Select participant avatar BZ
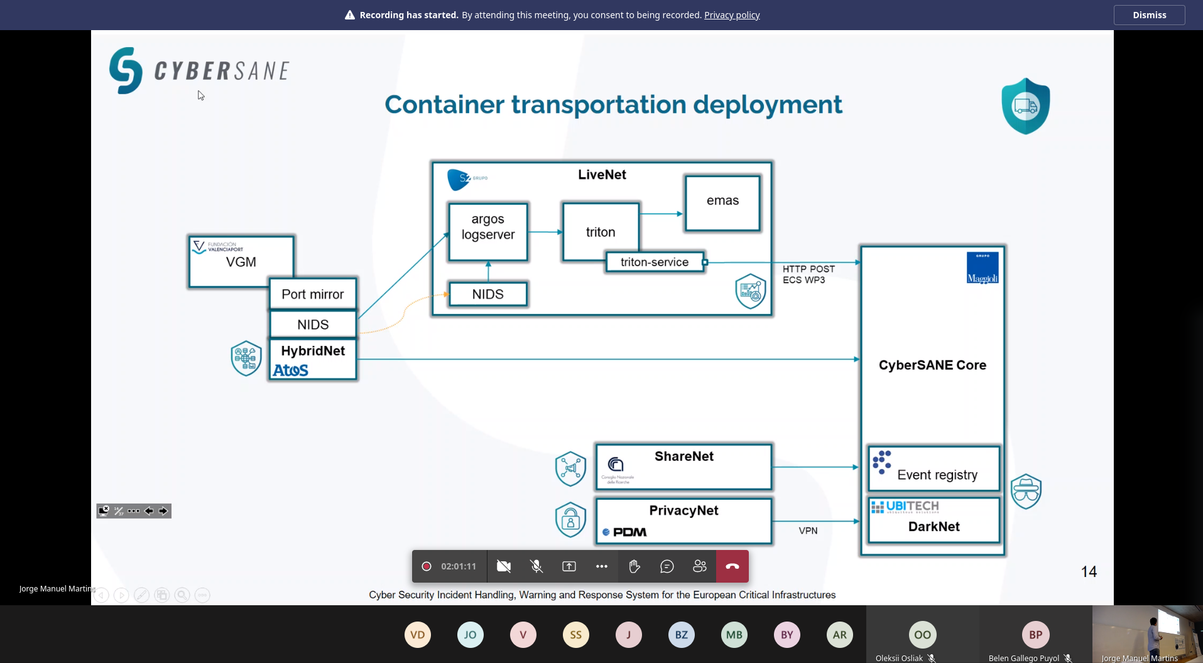 point(682,635)
